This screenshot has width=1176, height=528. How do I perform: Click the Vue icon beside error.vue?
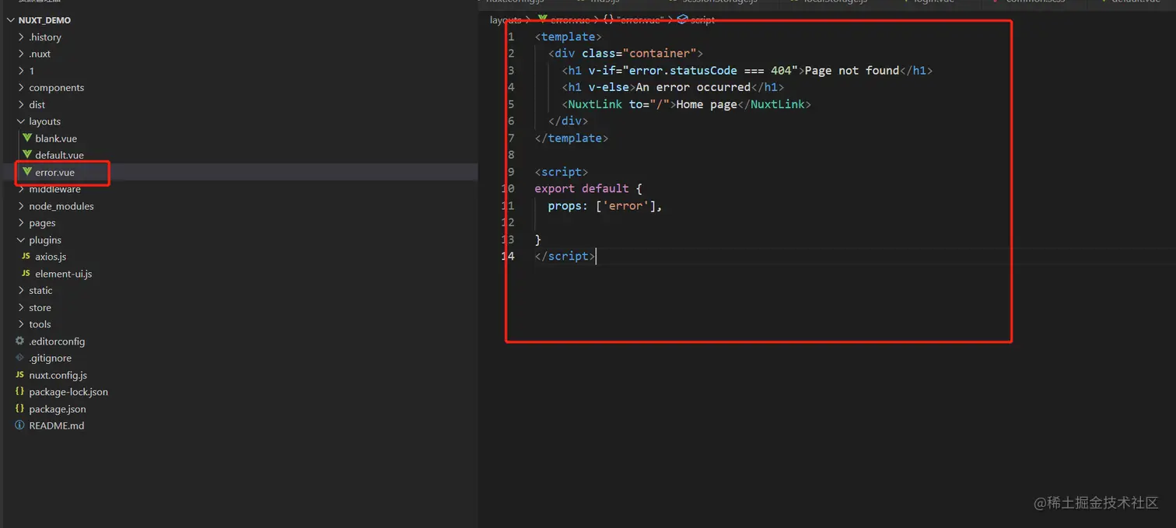tap(27, 172)
